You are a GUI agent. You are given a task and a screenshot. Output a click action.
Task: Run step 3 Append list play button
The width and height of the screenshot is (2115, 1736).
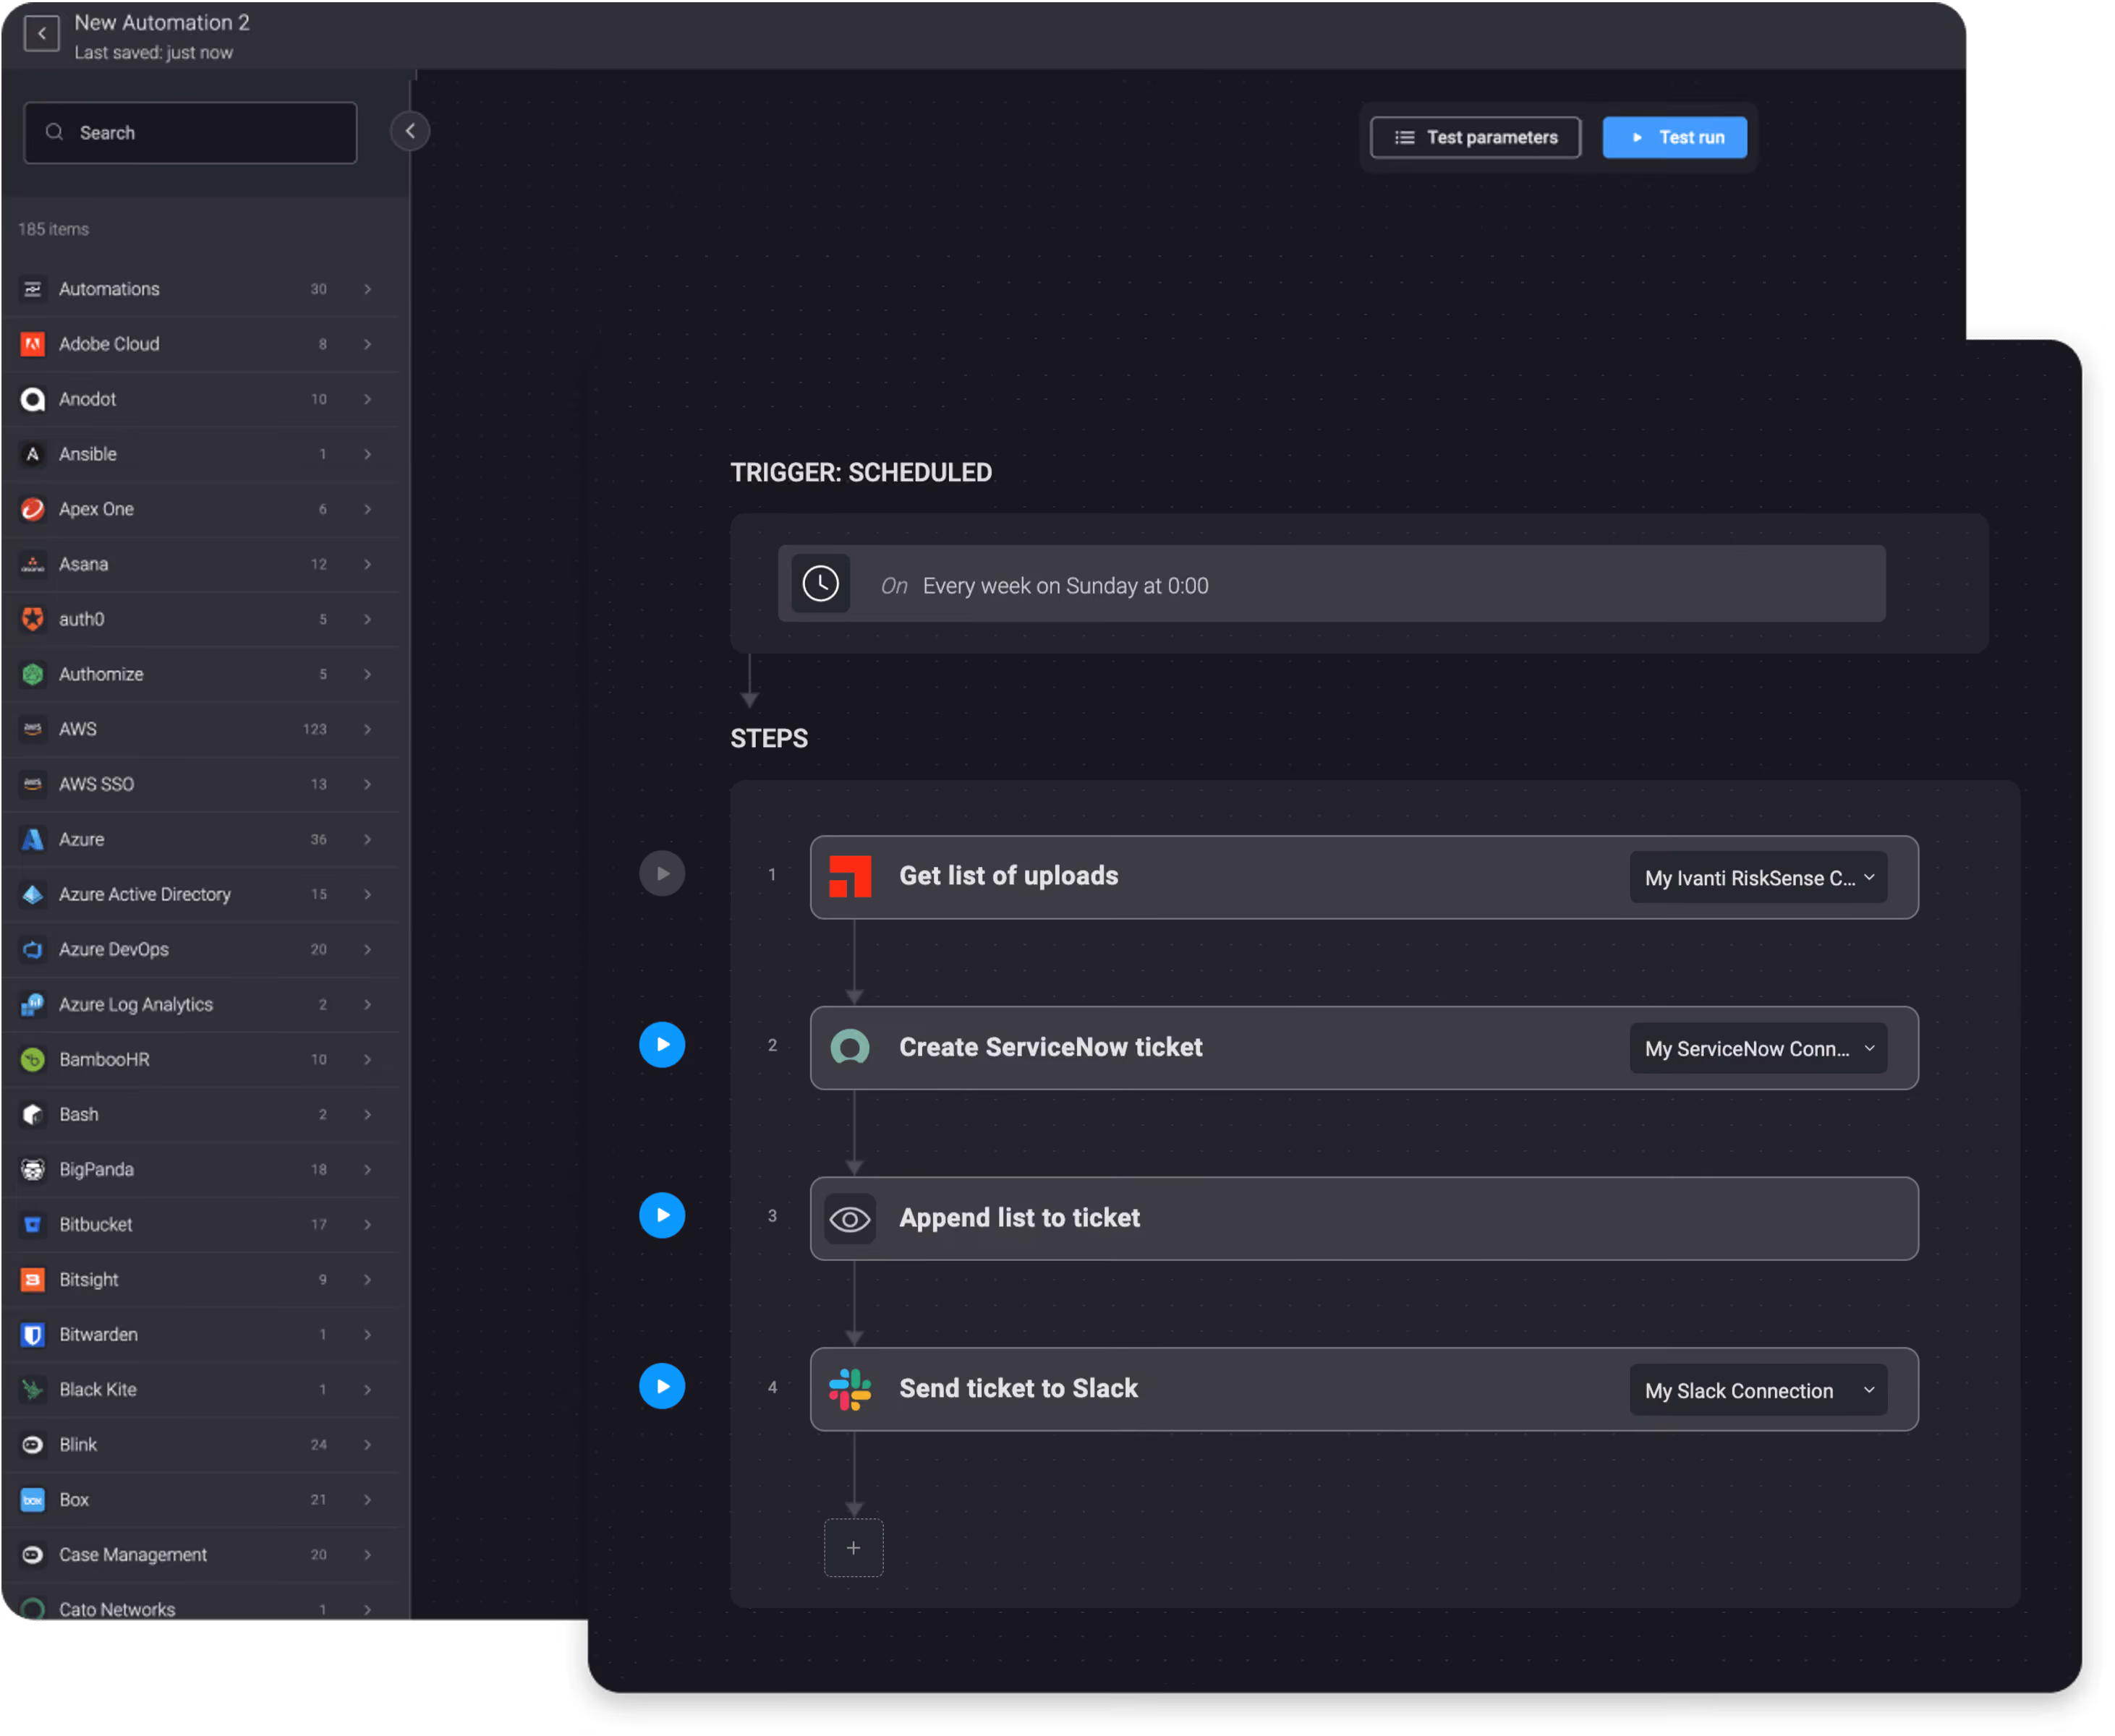(x=663, y=1215)
